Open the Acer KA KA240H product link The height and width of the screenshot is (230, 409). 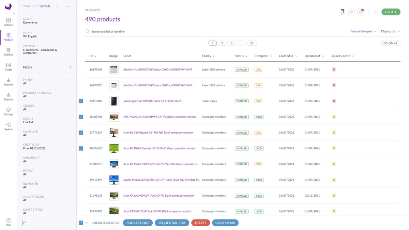158,196
